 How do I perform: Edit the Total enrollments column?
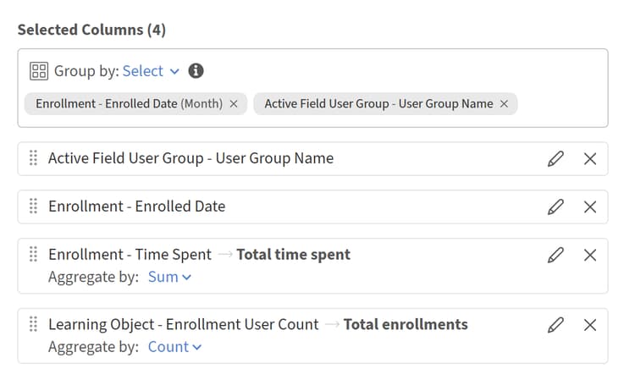555,324
